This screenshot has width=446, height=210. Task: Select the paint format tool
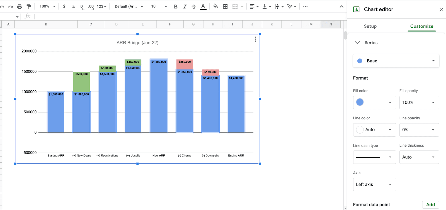[29, 6]
